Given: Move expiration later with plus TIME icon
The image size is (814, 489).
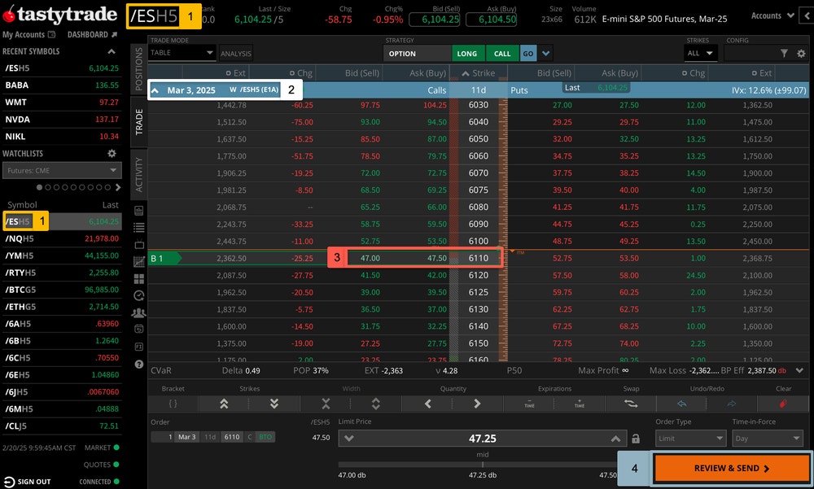Looking at the screenshot, I should tap(580, 404).
